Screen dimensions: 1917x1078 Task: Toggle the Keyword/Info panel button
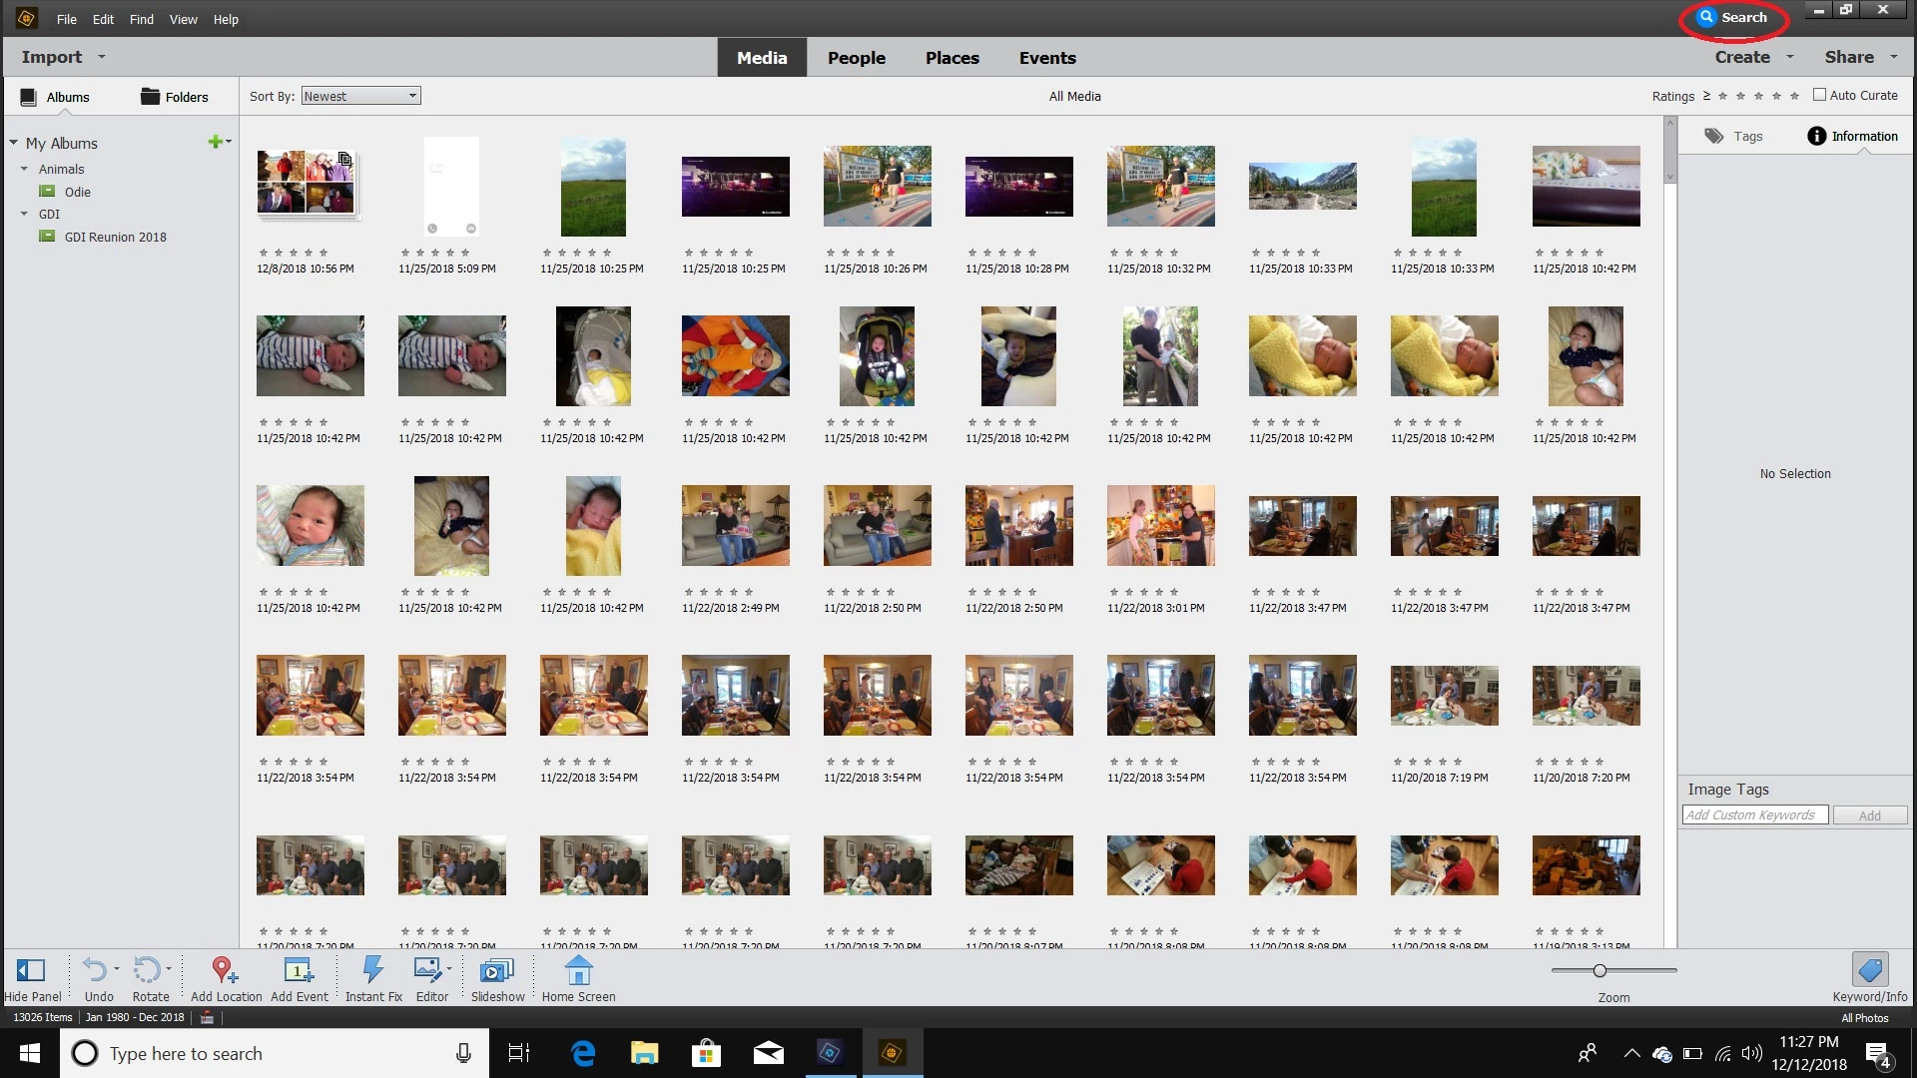(1869, 971)
